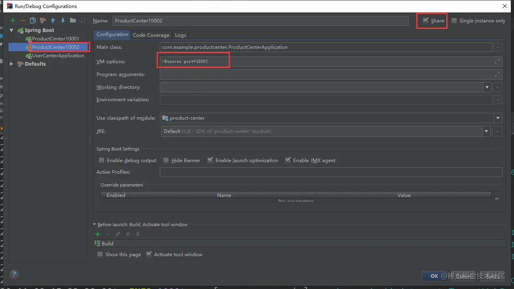This screenshot has width=514, height=289.
Task: Browse for Working directory with the ellipsis button
Action: click(x=498, y=87)
